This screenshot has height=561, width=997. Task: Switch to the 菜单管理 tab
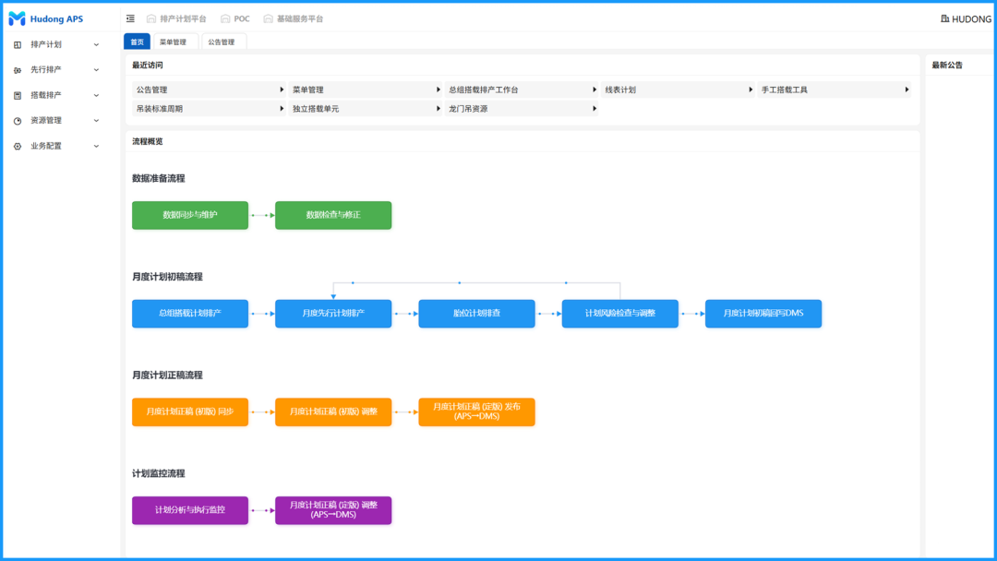click(173, 42)
